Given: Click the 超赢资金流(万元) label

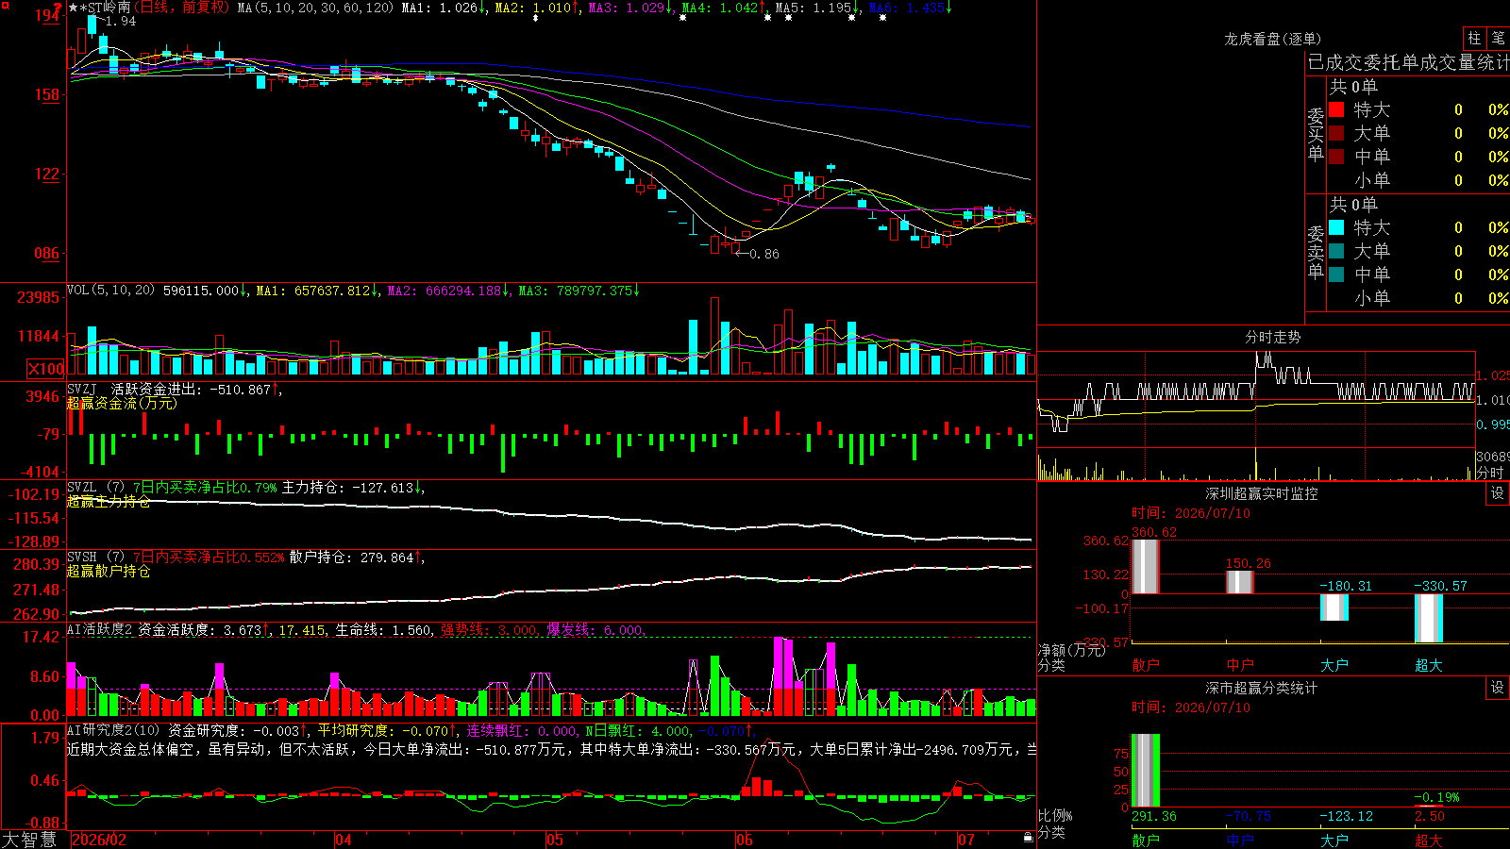Looking at the screenshot, I should (122, 403).
